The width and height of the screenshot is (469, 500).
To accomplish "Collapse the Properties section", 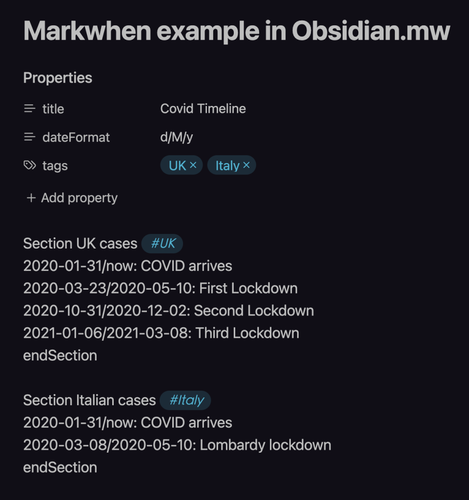I will [x=58, y=77].
